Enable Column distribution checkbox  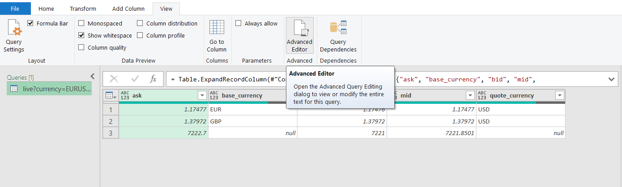coord(140,23)
